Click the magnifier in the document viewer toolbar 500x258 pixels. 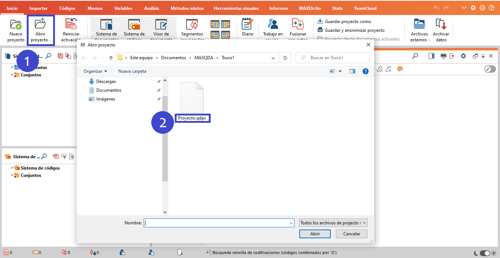(x=415, y=56)
